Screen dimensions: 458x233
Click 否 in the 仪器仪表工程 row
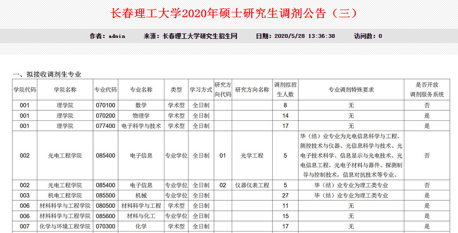(427, 185)
